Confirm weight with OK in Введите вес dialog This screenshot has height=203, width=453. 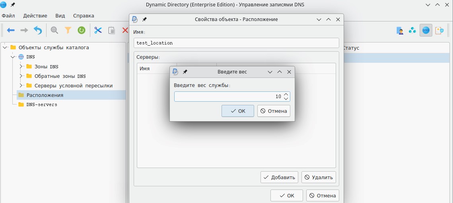tap(237, 111)
